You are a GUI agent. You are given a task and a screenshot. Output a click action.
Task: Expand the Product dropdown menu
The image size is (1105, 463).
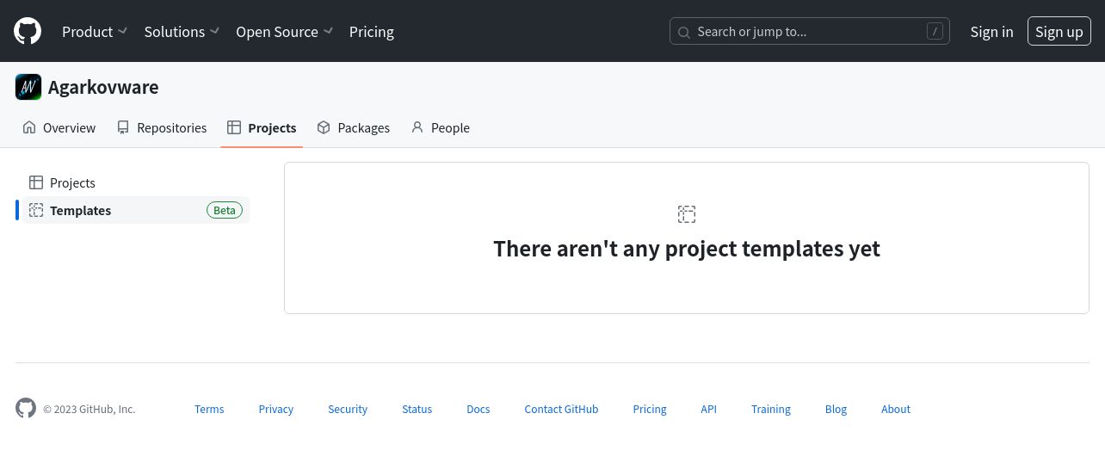click(95, 31)
